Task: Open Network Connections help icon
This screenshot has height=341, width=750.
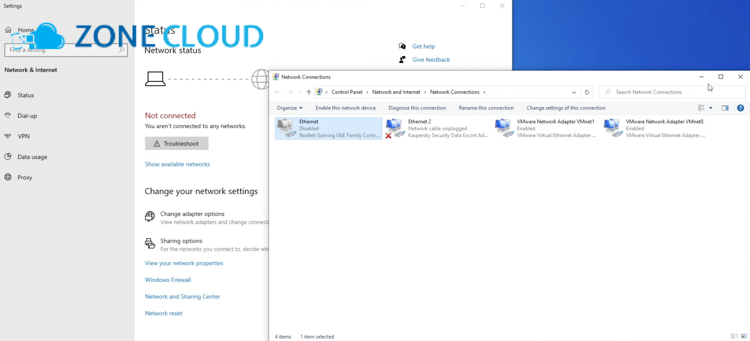Action: (x=740, y=108)
